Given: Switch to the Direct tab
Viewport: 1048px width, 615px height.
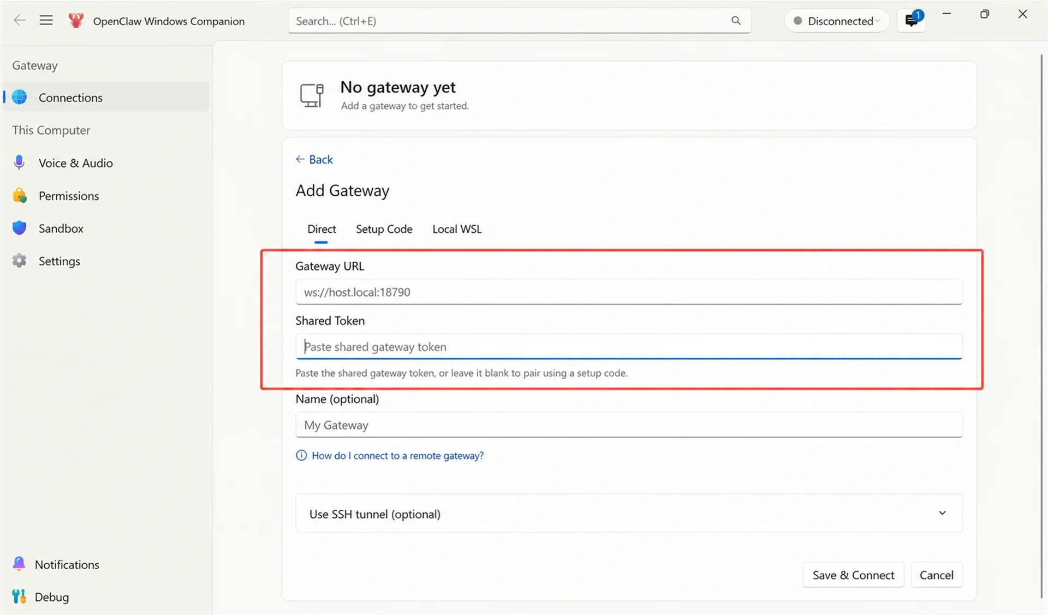Looking at the screenshot, I should 321,230.
